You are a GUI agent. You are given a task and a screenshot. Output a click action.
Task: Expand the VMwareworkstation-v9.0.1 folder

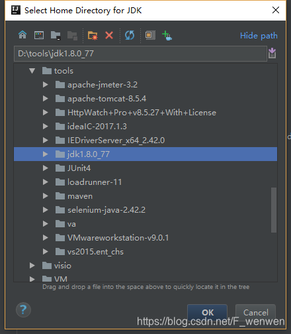(x=46, y=238)
